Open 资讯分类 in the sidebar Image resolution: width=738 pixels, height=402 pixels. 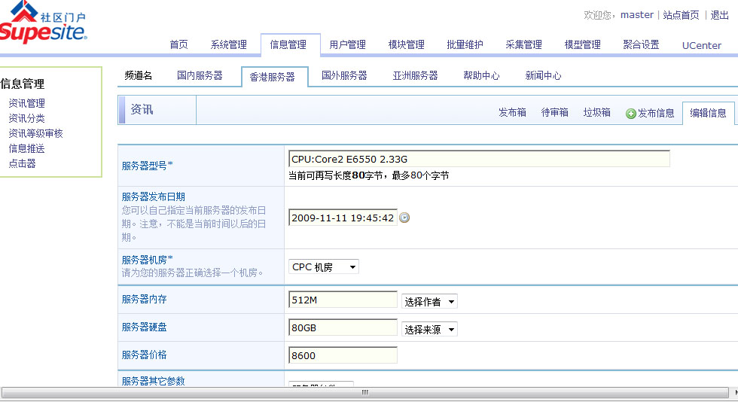(x=26, y=118)
